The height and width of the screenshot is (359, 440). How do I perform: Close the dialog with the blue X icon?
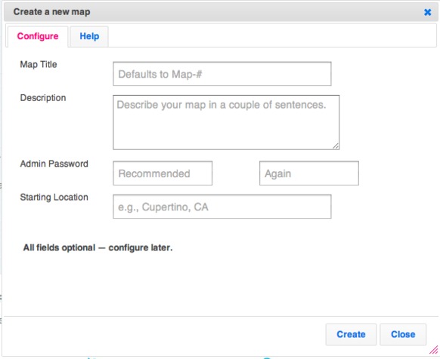427,12
